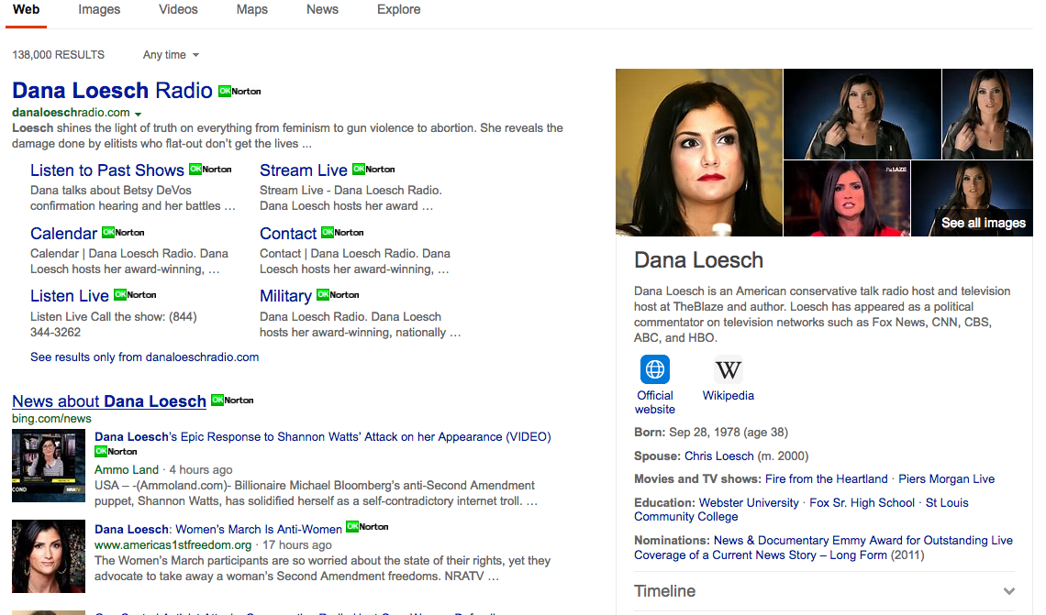Click the Chris Loesch spouse link
This screenshot has height=615, width=1046.
718,456
